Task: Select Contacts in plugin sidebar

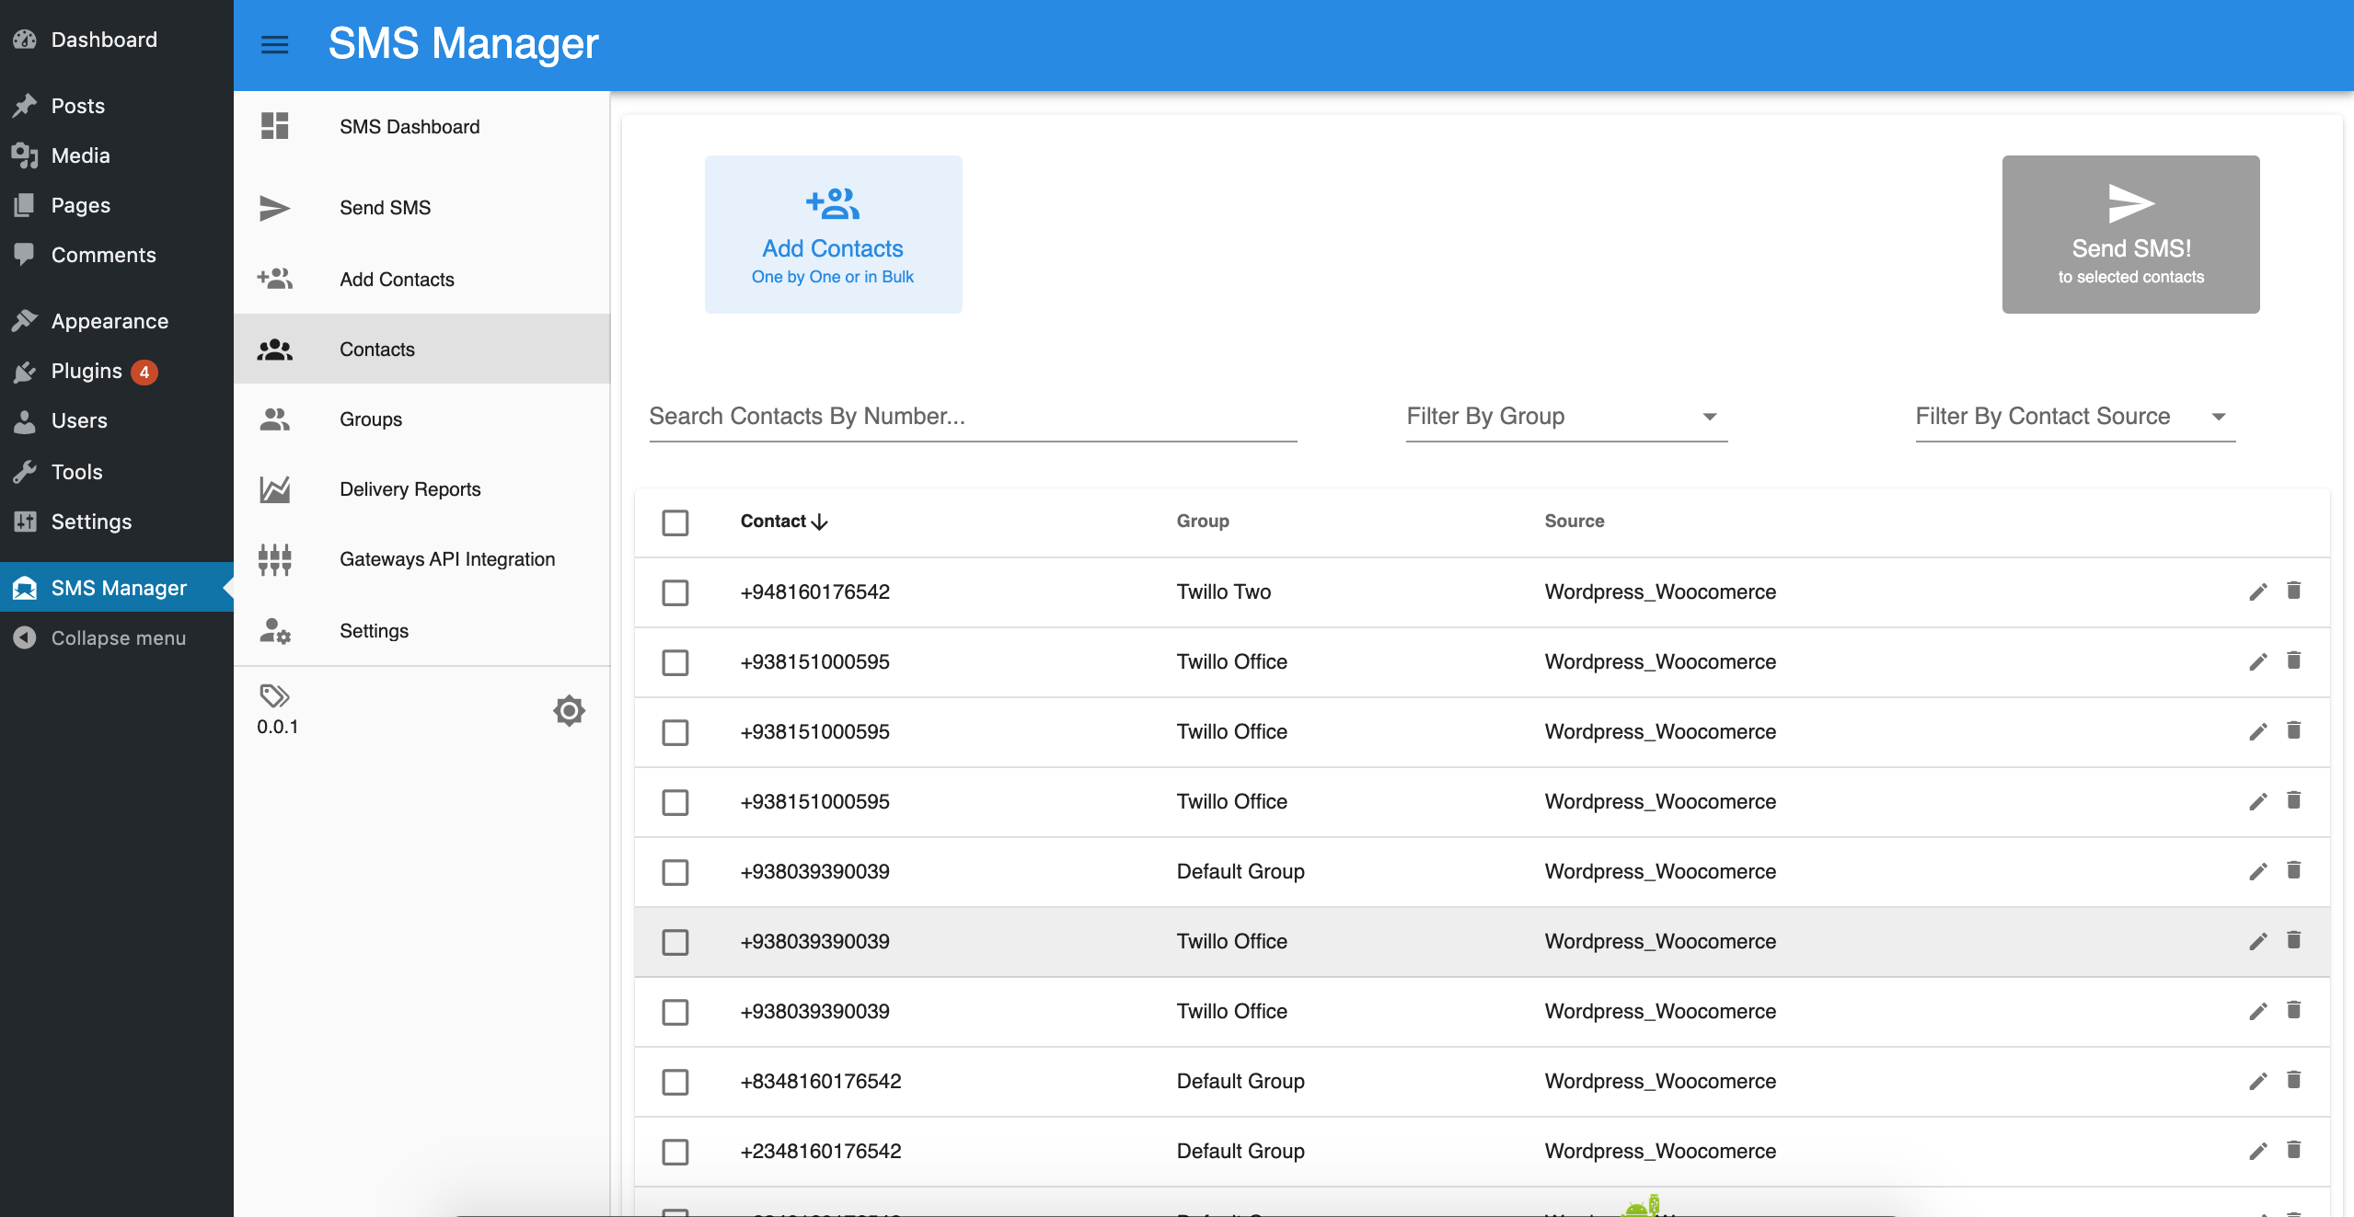Action: click(x=421, y=350)
